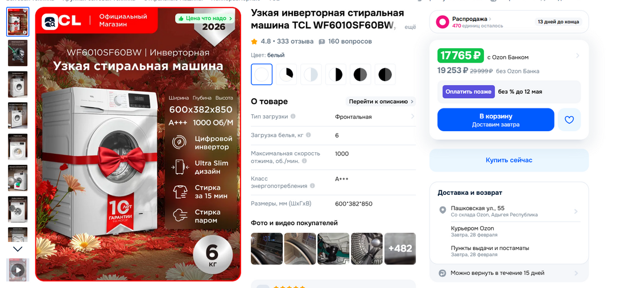Expand thumbnail list with down chevron

point(18,249)
